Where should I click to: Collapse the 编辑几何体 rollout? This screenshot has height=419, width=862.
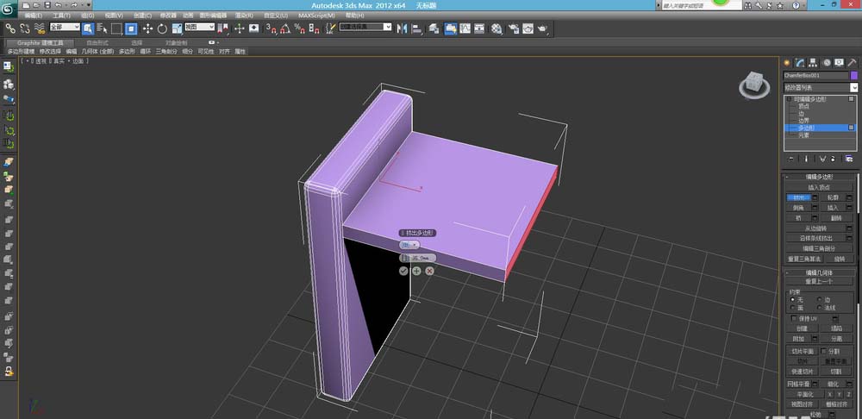[x=819, y=272]
